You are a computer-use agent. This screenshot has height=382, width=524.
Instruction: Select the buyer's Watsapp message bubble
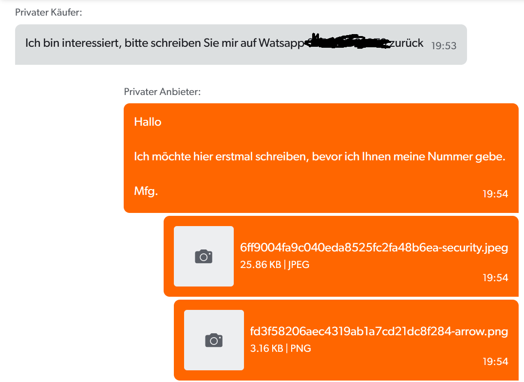pyautogui.click(x=241, y=44)
